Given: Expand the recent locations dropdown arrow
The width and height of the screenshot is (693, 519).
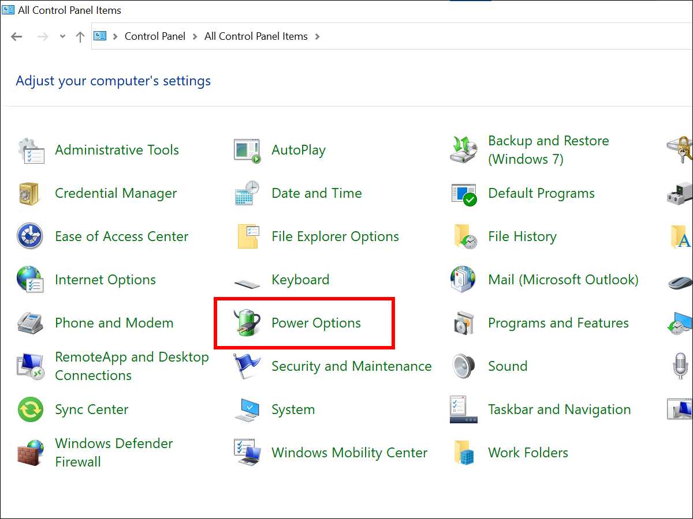Looking at the screenshot, I should pos(62,37).
